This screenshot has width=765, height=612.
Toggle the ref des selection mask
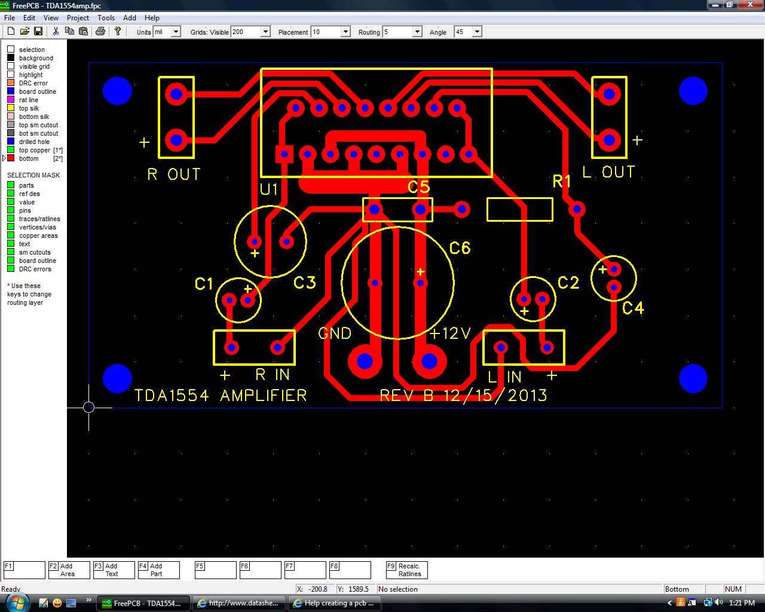click(x=11, y=194)
